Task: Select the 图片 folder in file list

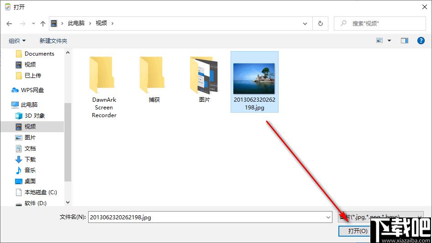Action: pos(205,79)
